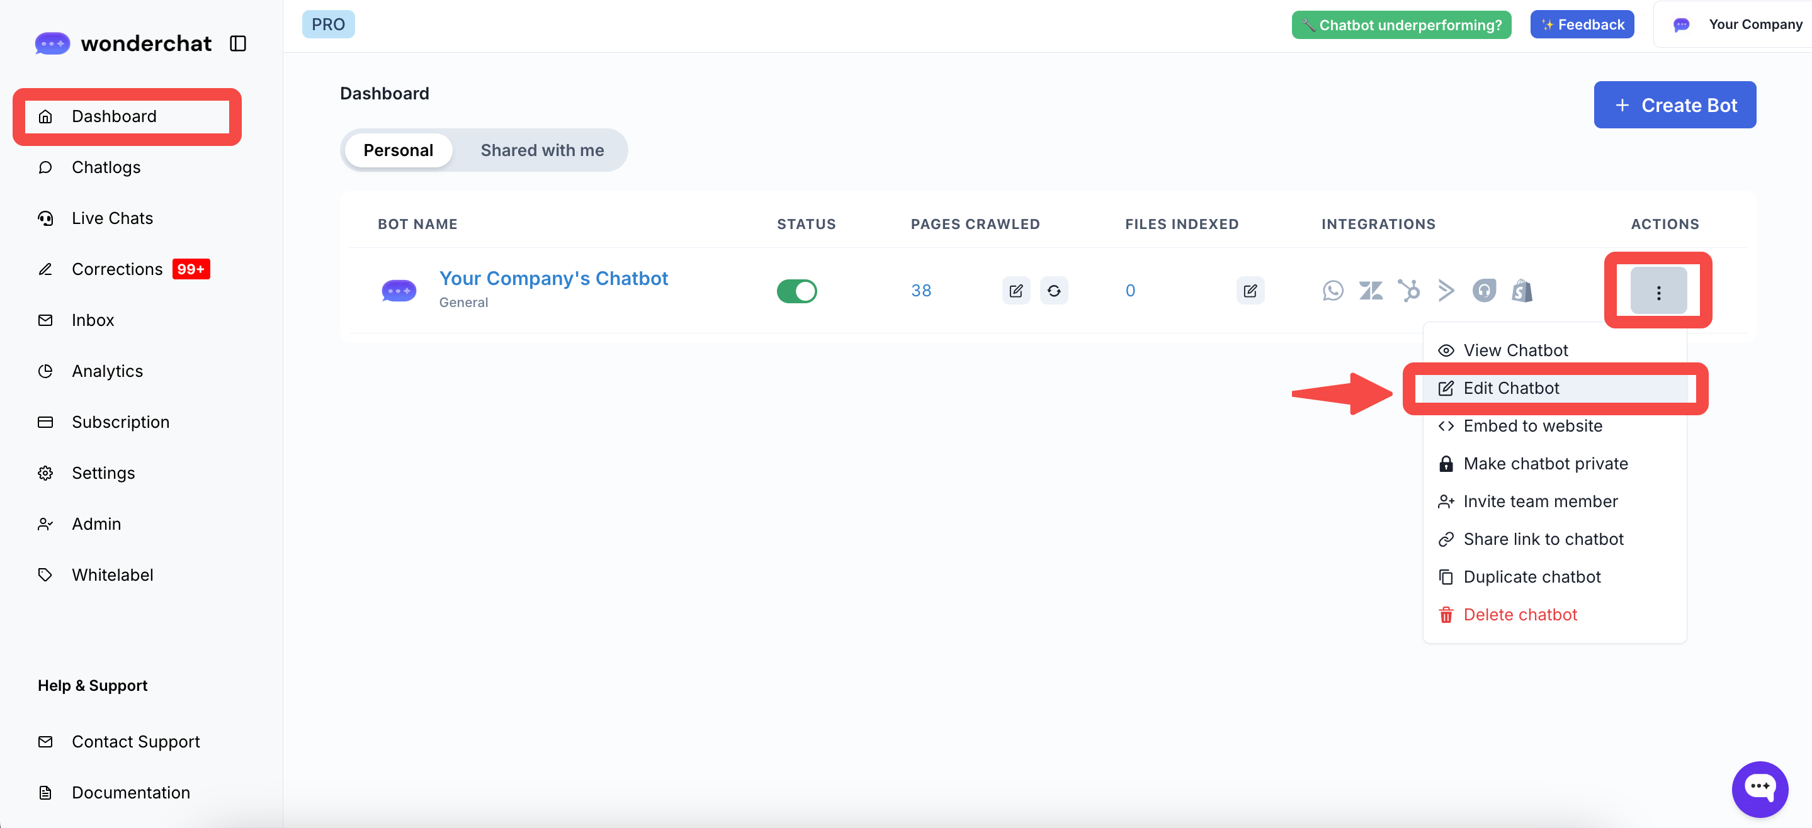Screen dimensions: 1812x828
Task: Re-crawl pages using refresh icon
Action: pyautogui.click(x=1054, y=290)
